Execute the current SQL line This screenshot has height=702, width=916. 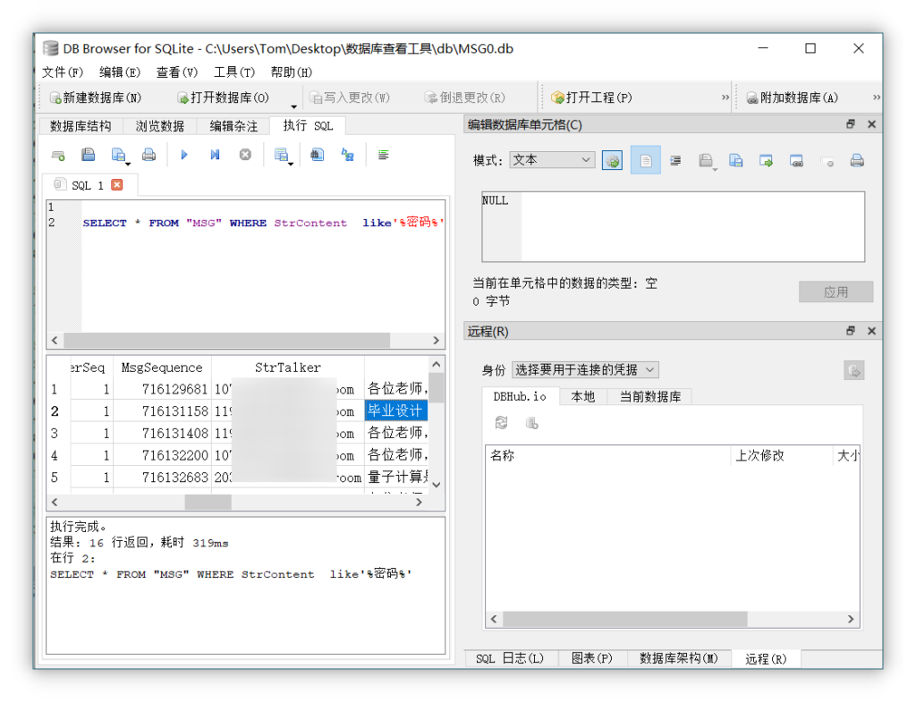215,155
